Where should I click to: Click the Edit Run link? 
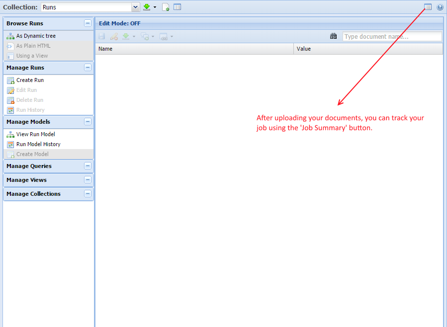[26, 90]
